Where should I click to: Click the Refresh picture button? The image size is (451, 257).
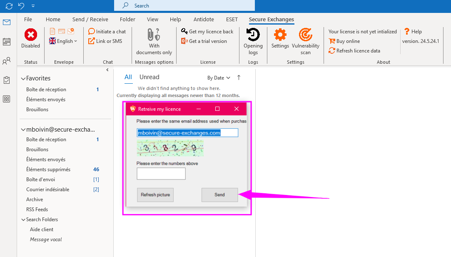coord(155,195)
